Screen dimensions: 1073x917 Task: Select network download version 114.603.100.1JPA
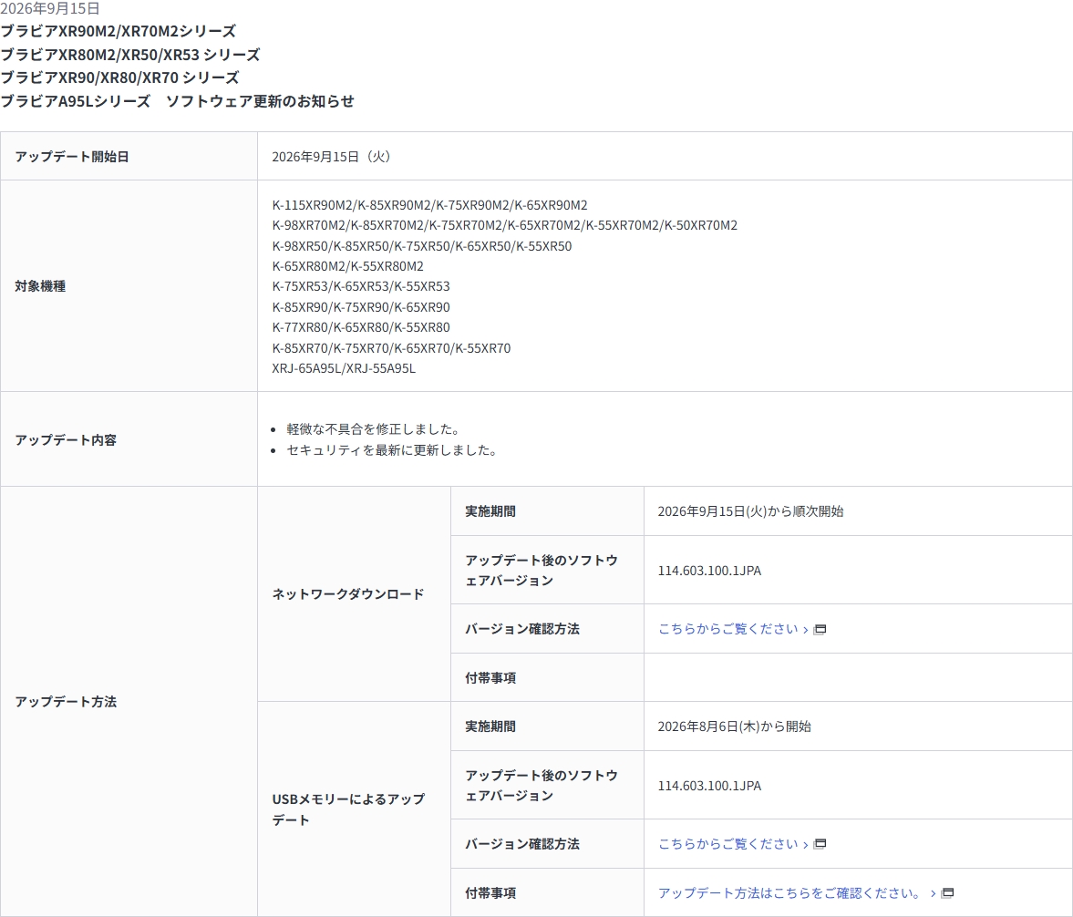point(709,571)
